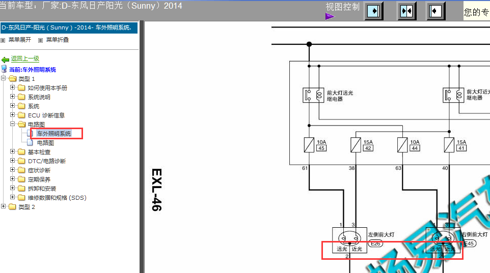The height and width of the screenshot is (273, 490).
Task: Click the green back arrow icon
Action: click(x=5, y=59)
